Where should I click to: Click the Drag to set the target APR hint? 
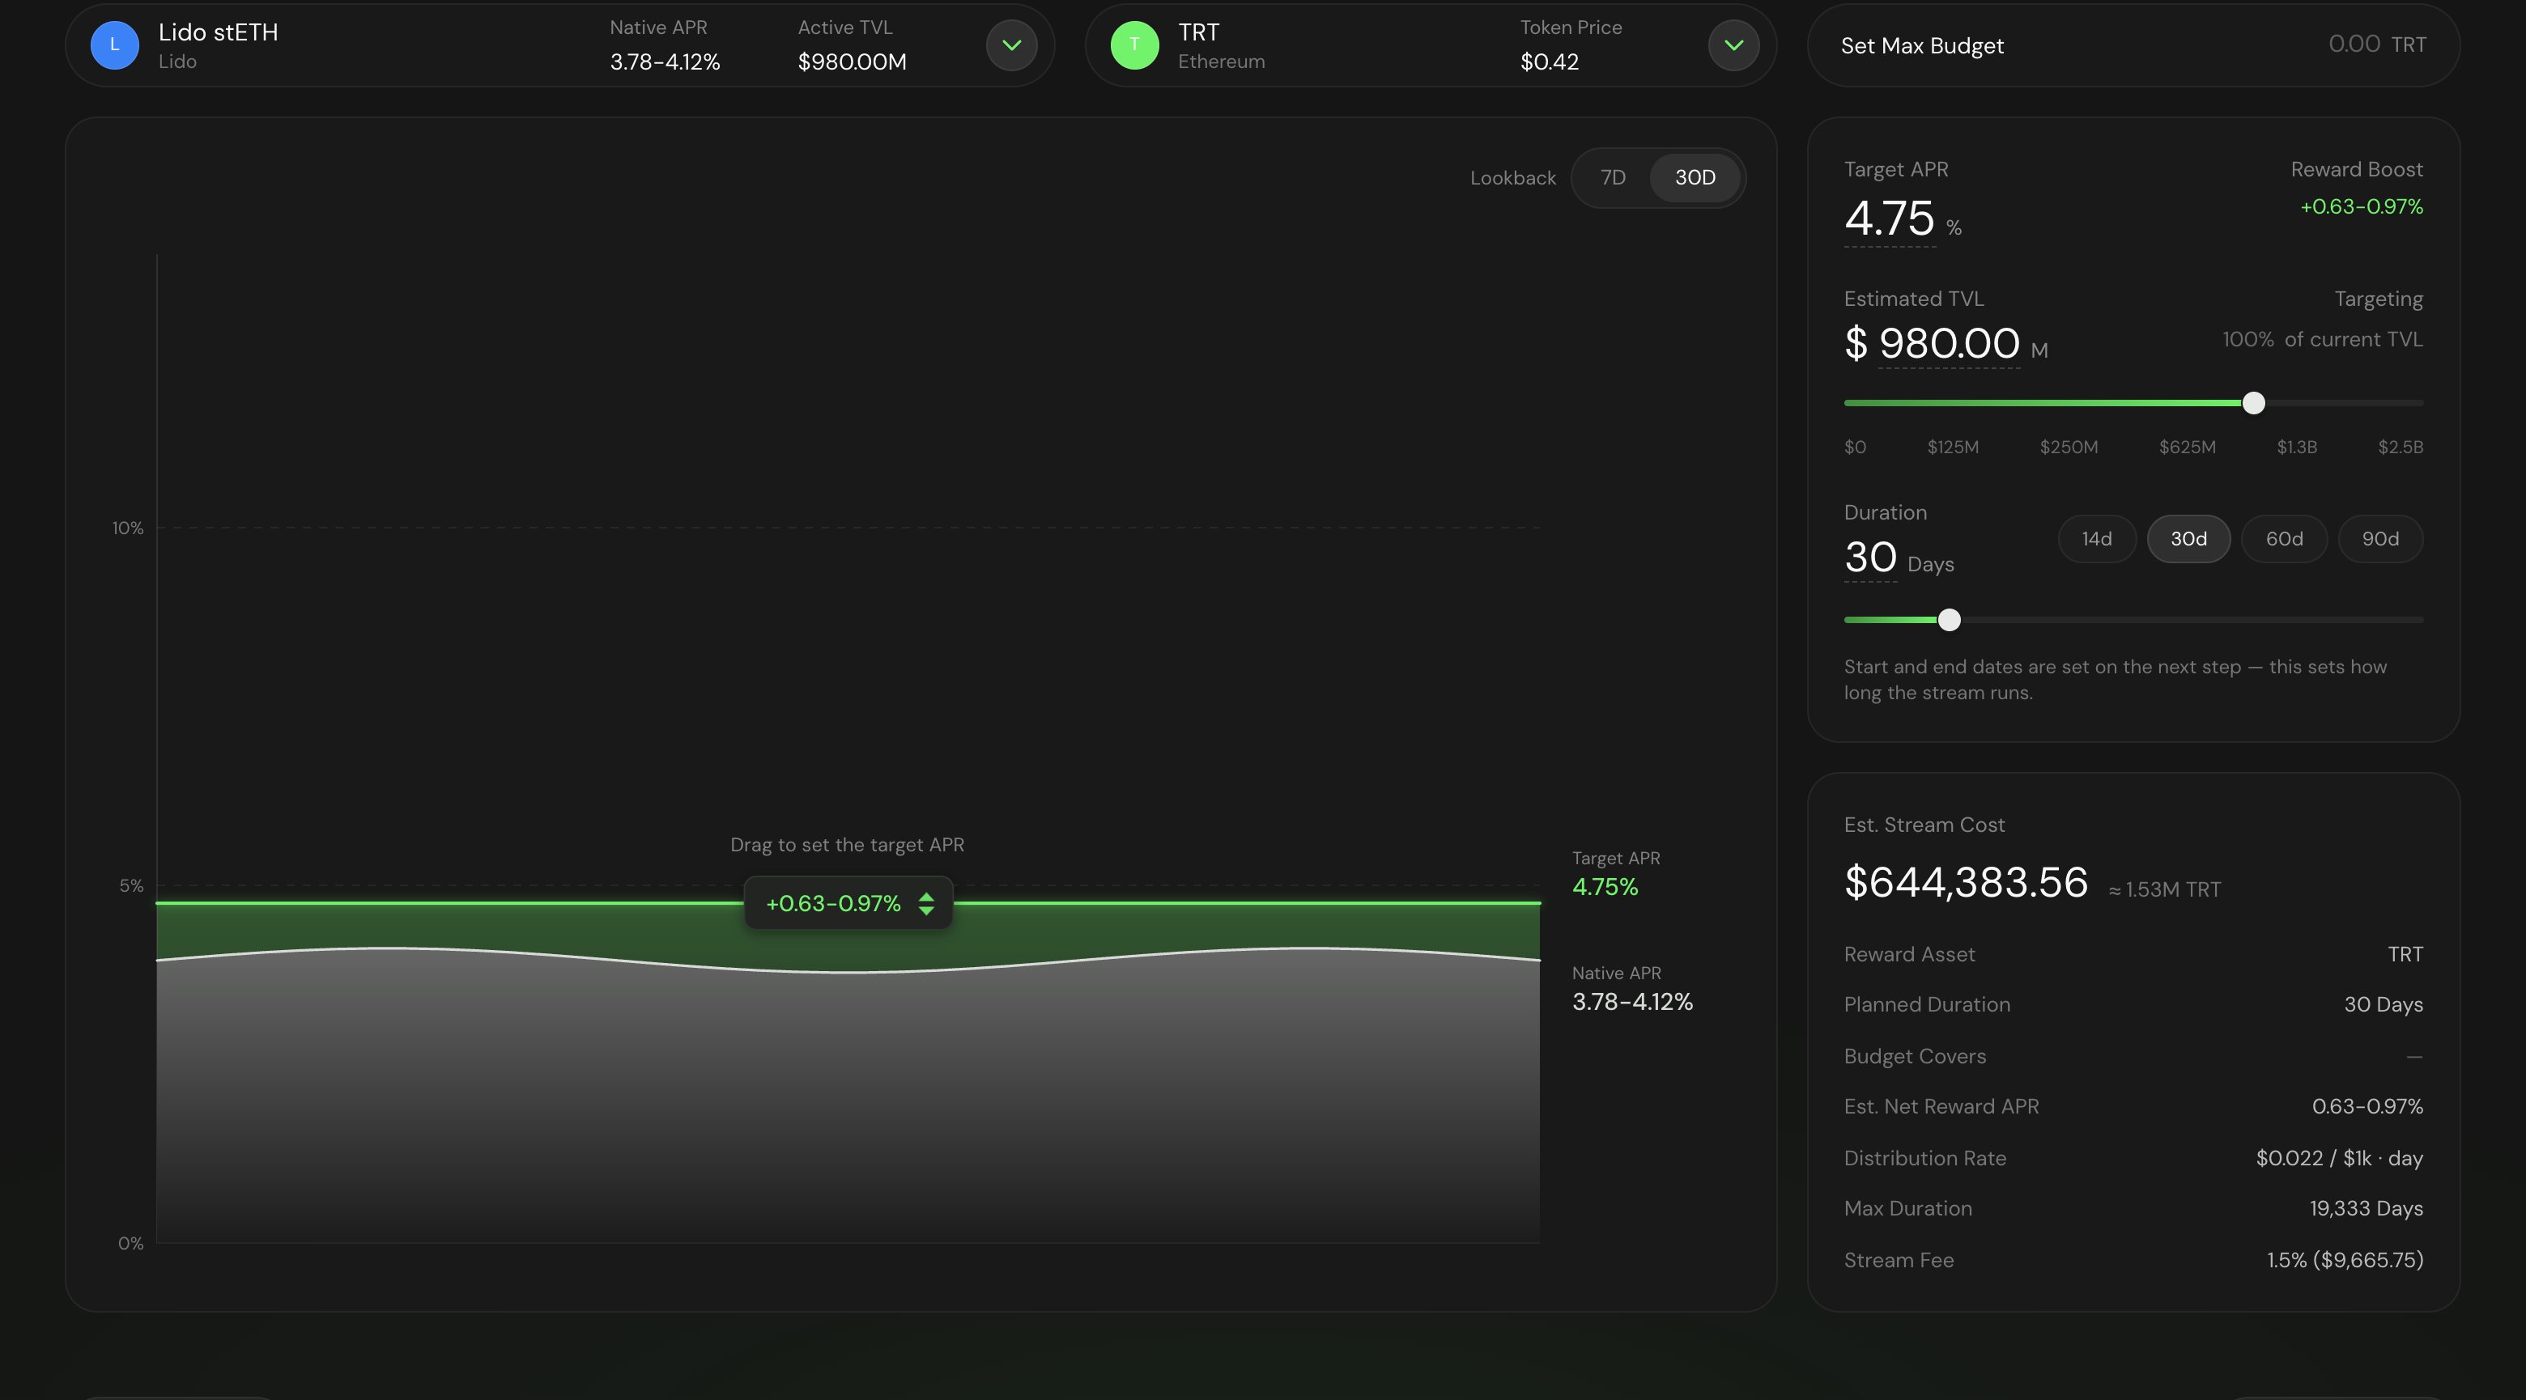pyautogui.click(x=847, y=845)
